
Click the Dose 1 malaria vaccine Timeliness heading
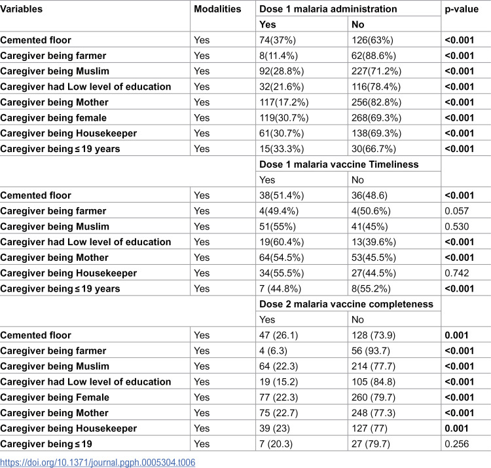pyautogui.click(x=339, y=165)
